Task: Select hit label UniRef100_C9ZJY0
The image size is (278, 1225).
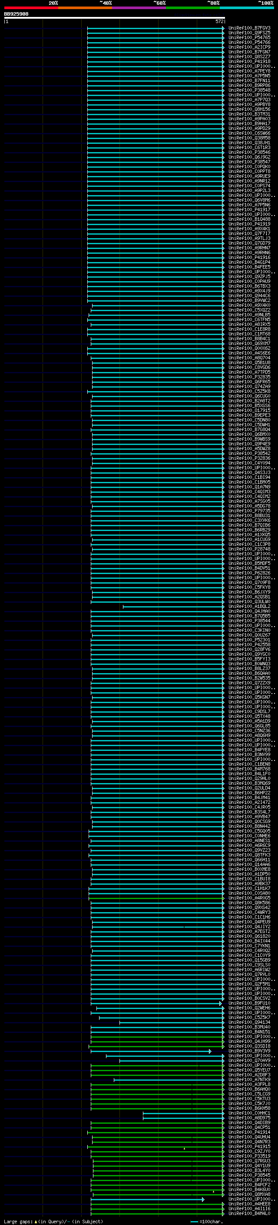Action: tap(249, 1151)
